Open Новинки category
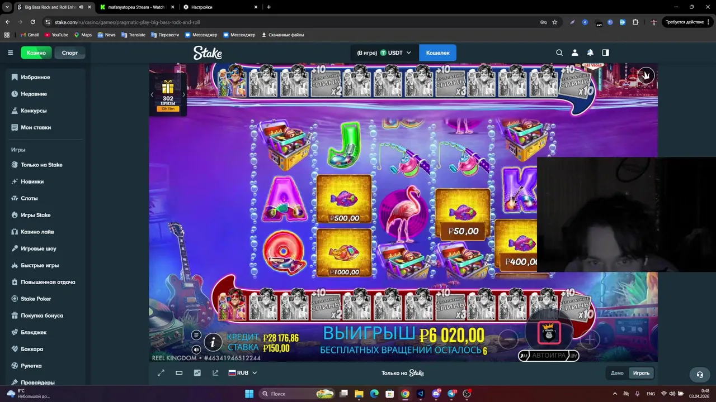The height and width of the screenshot is (402, 716). (46, 181)
